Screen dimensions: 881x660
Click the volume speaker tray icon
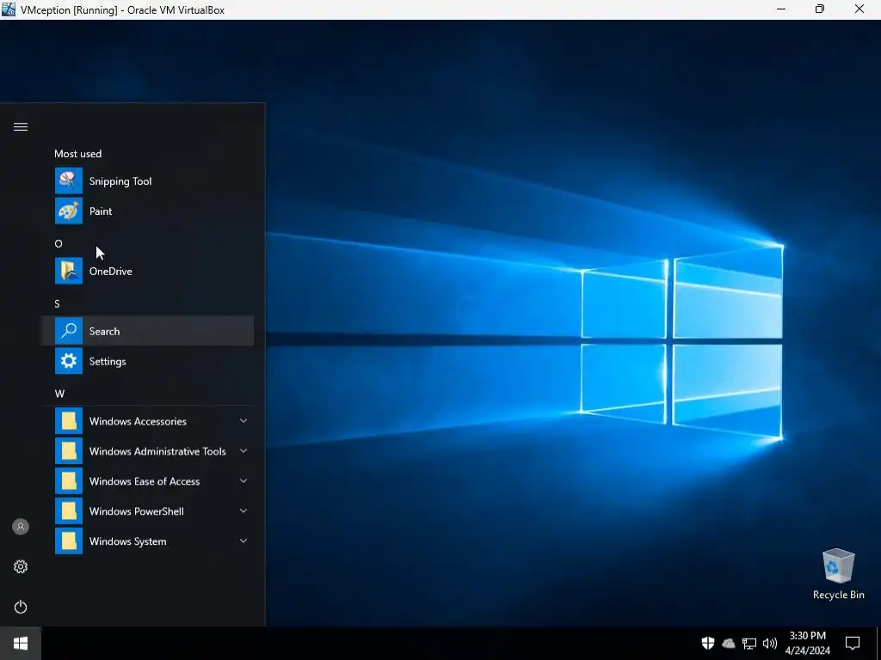click(770, 643)
